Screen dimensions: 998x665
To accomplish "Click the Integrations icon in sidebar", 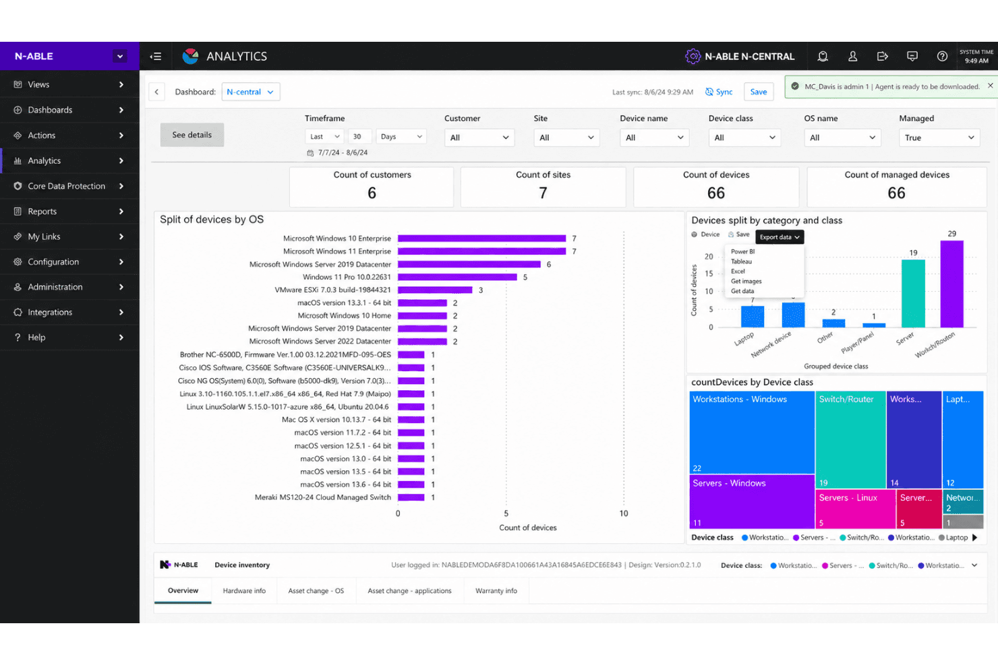I will (x=18, y=313).
